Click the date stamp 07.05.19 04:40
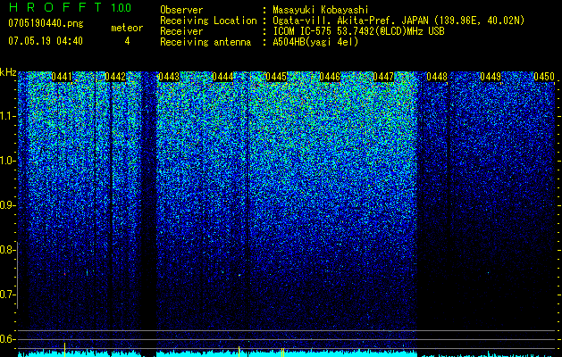The width and height of the screenshot is (562, 357). click(x=46, y=41)
